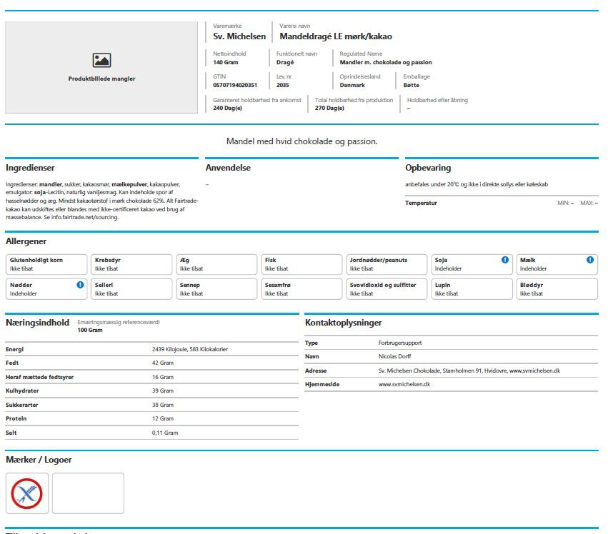Click the Energi value 2439 Kilojoule, 583 Kilokalorier
The width and height of the screenshot is (608, 534).
click(190, 349)
